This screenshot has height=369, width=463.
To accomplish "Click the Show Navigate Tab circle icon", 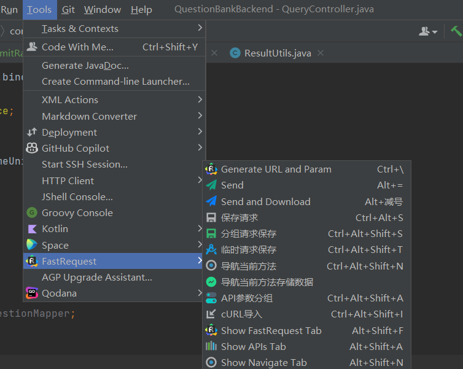I will (x=211, y=362).
